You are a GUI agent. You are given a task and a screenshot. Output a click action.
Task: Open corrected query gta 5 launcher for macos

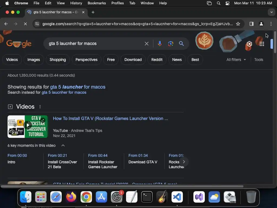click(78, 87)
